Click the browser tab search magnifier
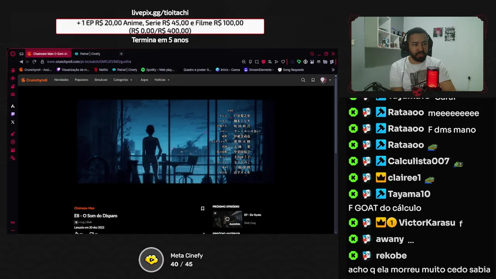Viewport: 496px width, 279px height. pyautogui.click(x=312, y=54)
